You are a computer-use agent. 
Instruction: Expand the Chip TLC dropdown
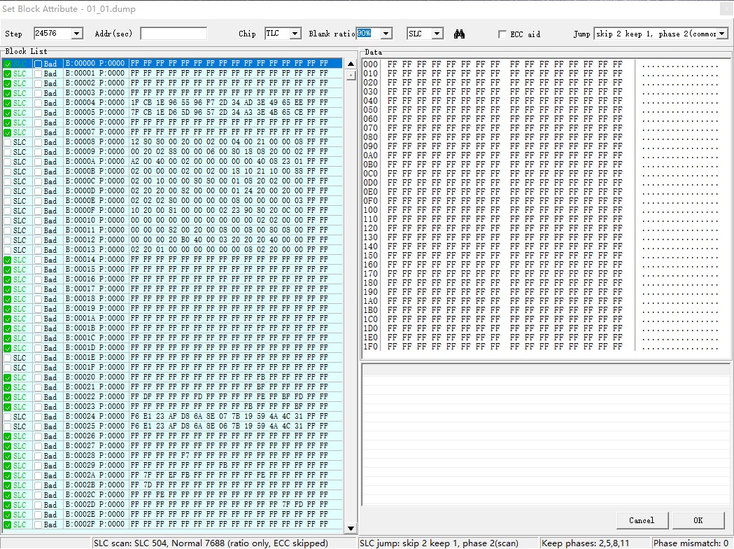coord(295,34)
